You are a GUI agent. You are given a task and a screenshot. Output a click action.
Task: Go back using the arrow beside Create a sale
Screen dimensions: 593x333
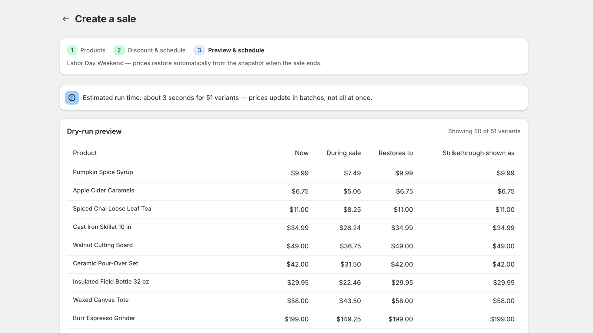pyautogui.click(x=66, y=19)
